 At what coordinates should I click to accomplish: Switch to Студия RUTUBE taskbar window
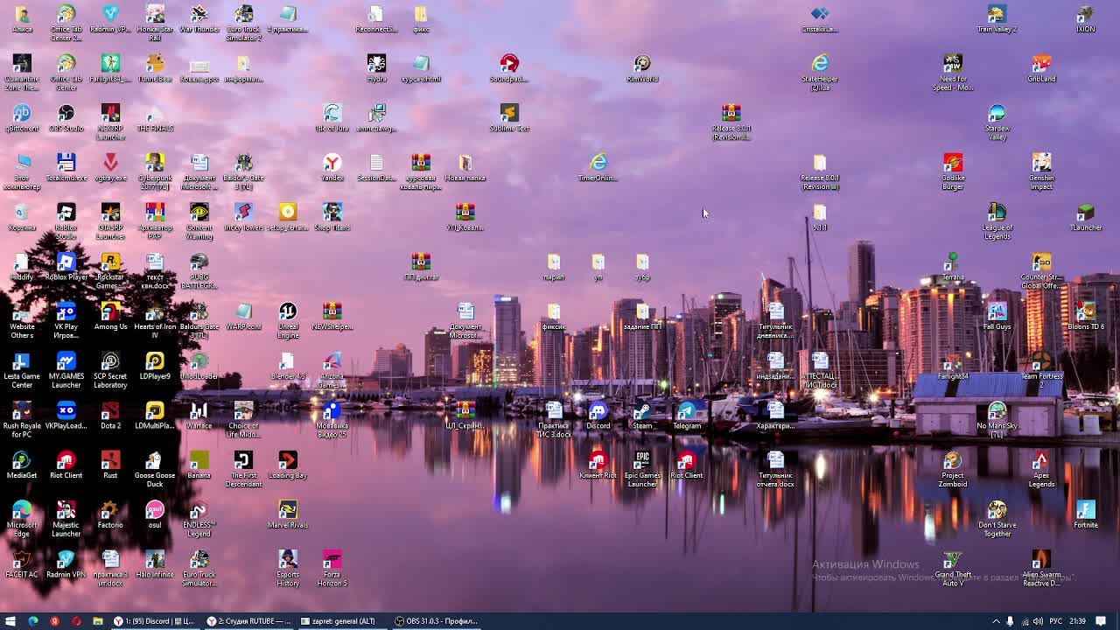pos(248,621)
